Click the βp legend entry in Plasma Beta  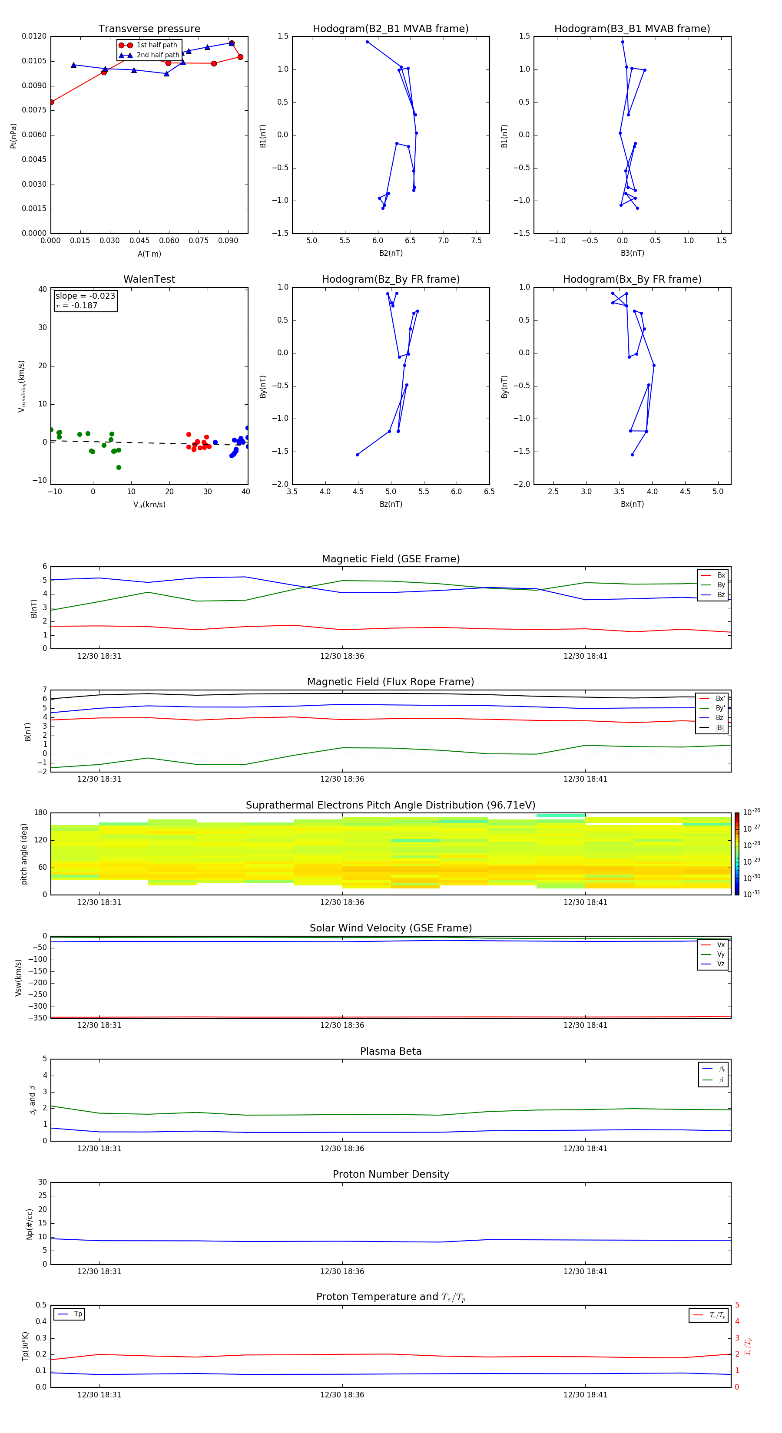[713, 1069]
